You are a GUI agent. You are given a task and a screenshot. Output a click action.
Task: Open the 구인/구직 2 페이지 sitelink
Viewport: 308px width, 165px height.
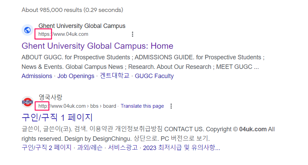coord(46,148)
